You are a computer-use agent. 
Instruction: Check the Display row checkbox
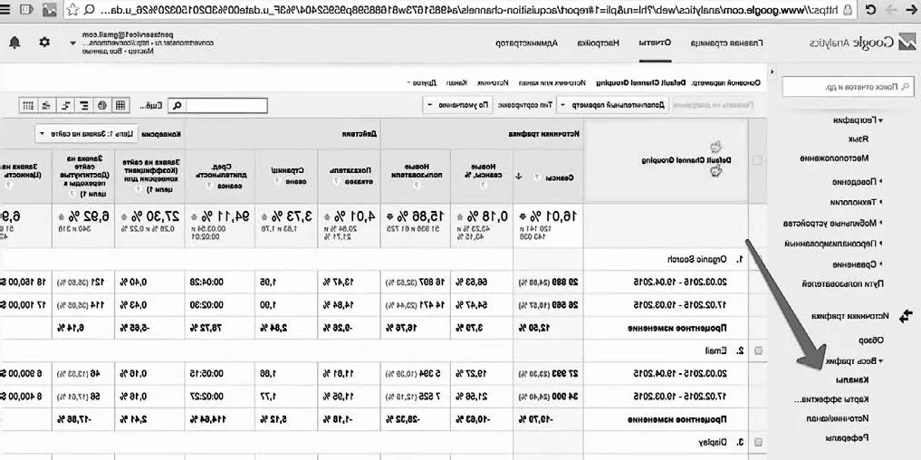point(757,442)
